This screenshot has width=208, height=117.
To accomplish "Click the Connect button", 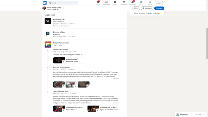I will pos(159,8).
